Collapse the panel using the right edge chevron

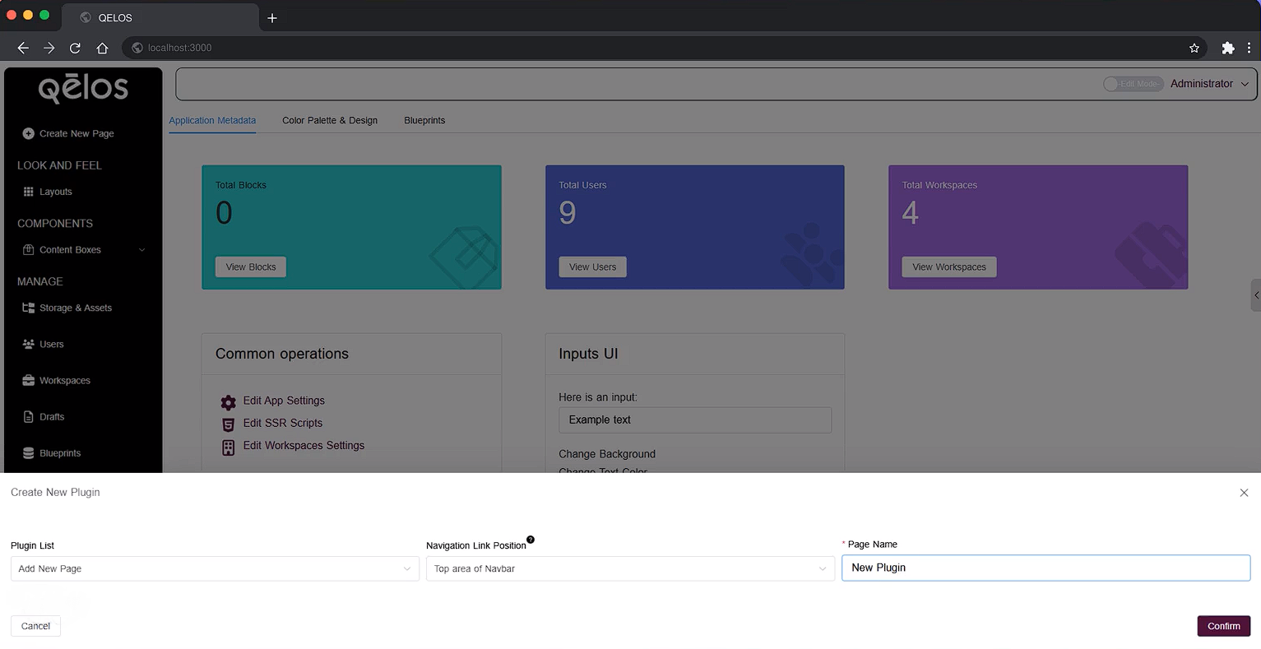click(1256, 294)
